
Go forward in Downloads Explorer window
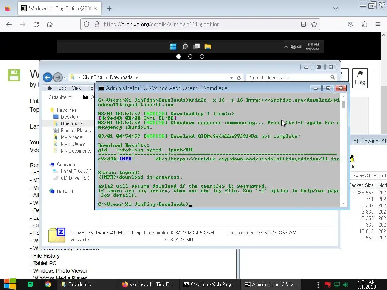point(58,77)
